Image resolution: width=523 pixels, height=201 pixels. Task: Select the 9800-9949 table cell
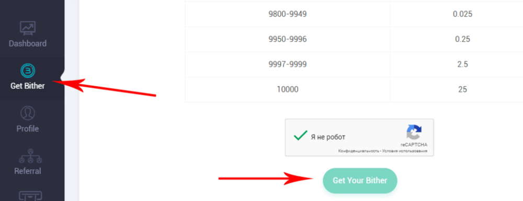(x=288, y=14)
